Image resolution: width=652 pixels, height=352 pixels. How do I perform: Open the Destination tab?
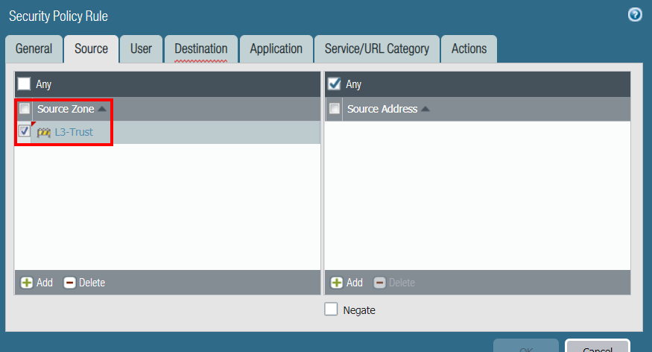[x=200, y=48]
